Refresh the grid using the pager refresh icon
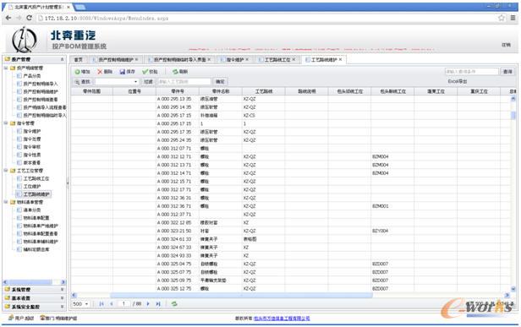 (x=174, y=303)
